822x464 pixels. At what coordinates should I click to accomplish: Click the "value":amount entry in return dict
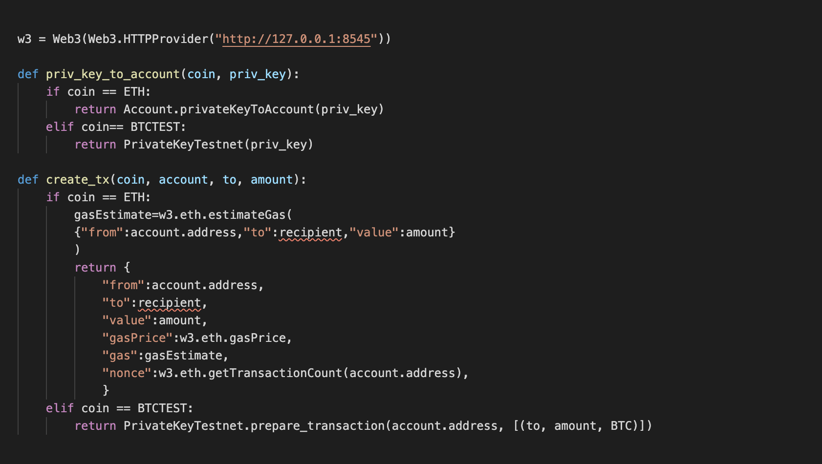tap(151, 320)
